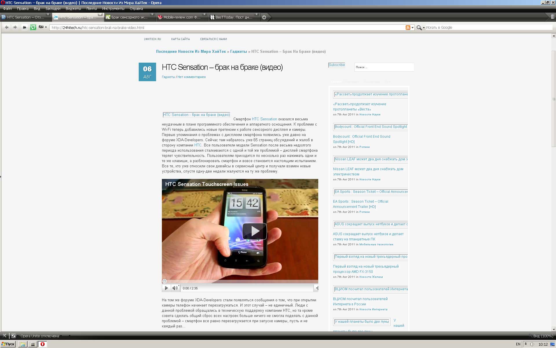Open the Файл menu
556x348 pixels.
(x=8, y=9)
